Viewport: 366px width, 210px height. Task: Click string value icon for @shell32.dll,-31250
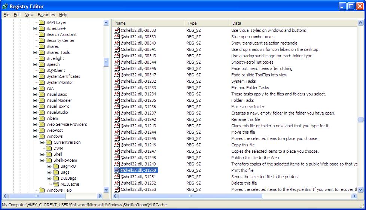pyautogui.click(x=117, y=170)
